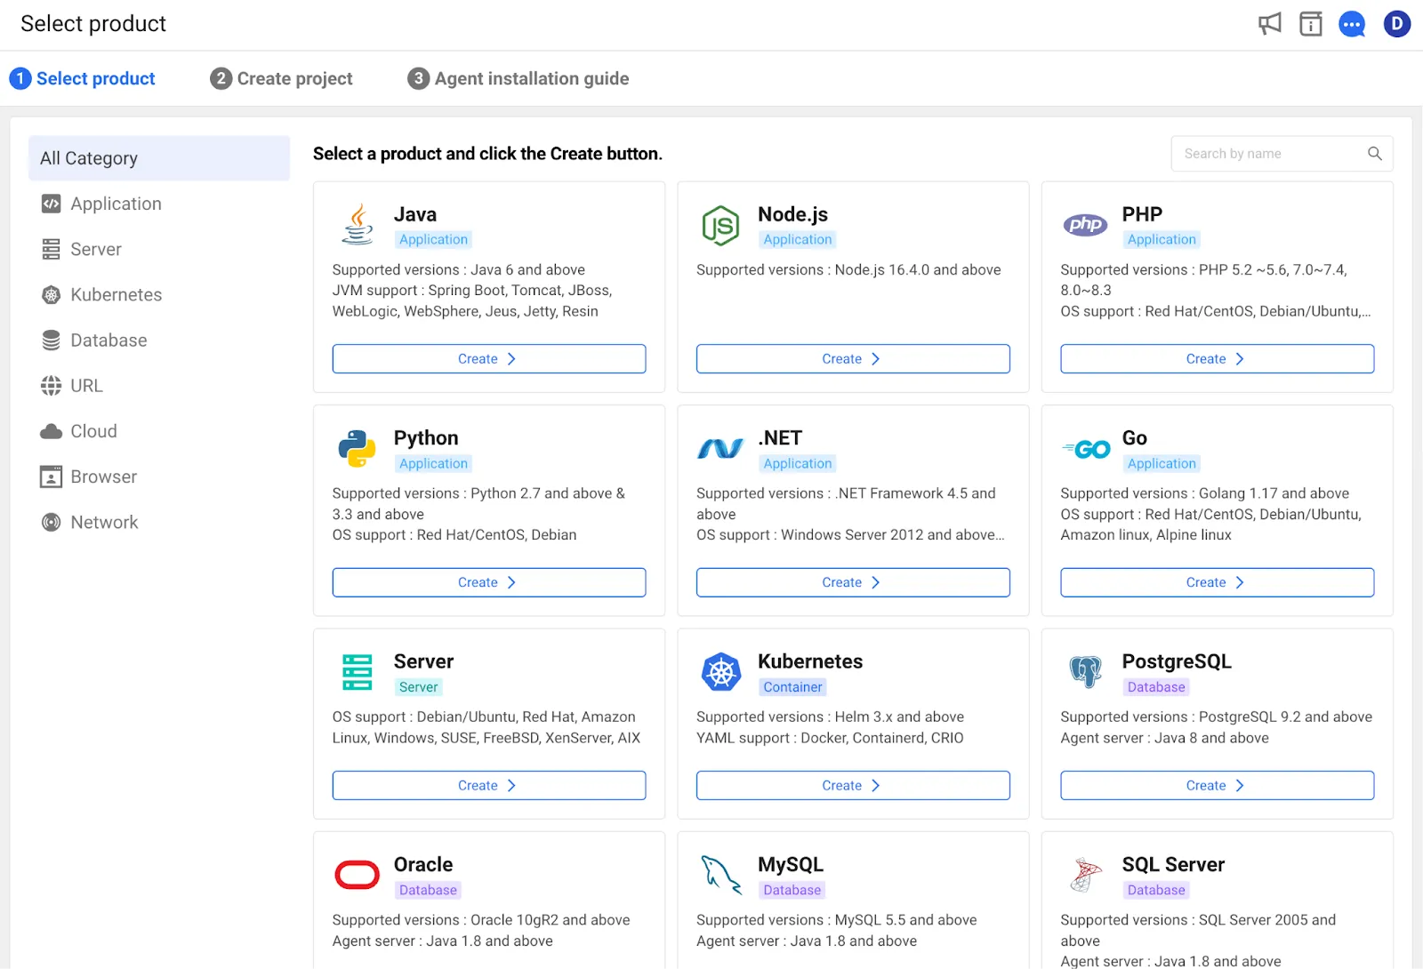Create a Go project
Screen dimensions: 1423x969
click(x=1217, y=582)
